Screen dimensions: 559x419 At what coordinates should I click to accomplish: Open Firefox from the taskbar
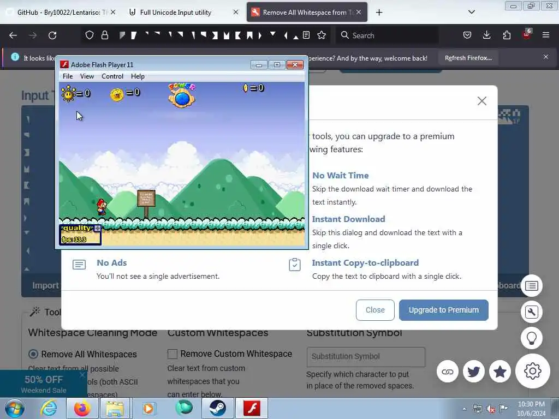point(82,408)
